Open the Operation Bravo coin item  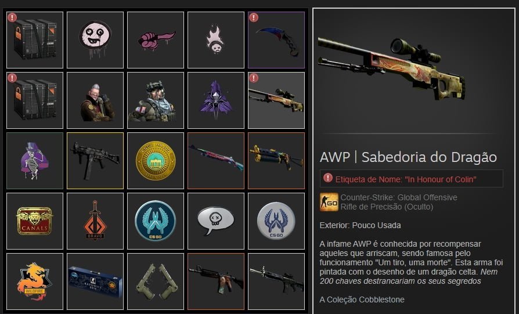[95, 221]
